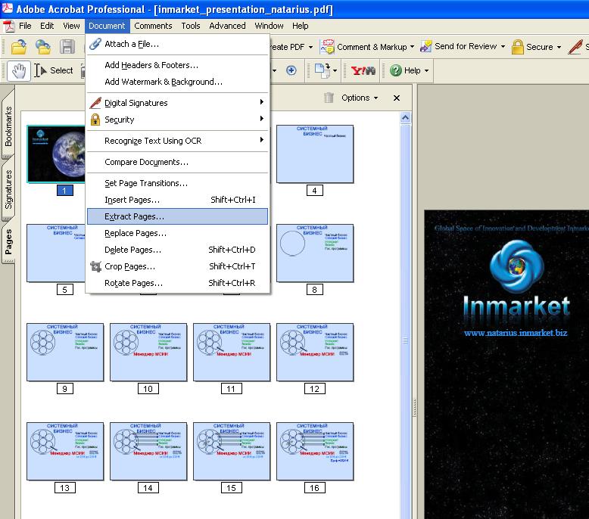
Task: Choose Set Page Transitions
Action: 177,183
